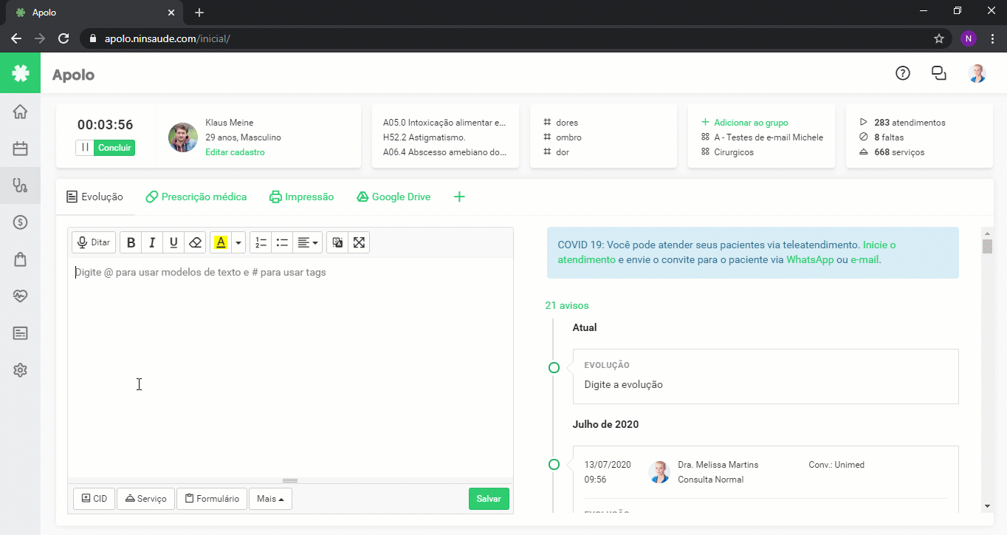Open the calendar agenda sidebar icon
This screenshot has height=535, width=1007.
tap(20, 149)
